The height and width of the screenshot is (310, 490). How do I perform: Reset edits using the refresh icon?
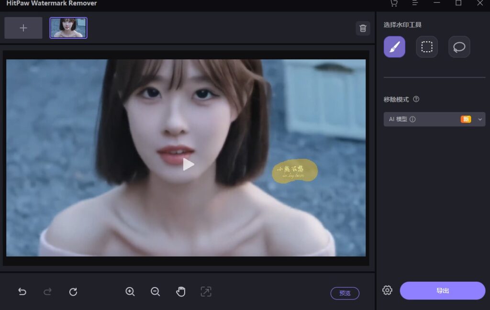pyautogui.click(x=73, y=291)
